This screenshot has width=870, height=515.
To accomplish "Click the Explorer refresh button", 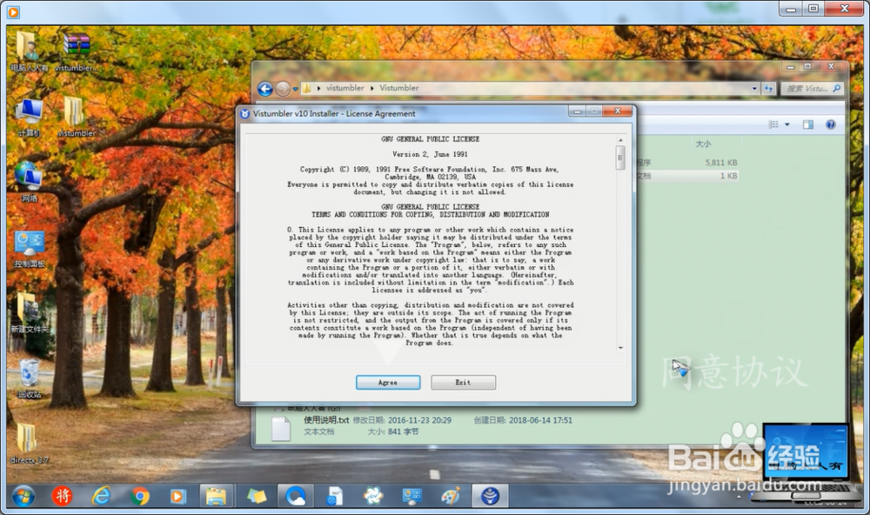I will coord(768,88).
